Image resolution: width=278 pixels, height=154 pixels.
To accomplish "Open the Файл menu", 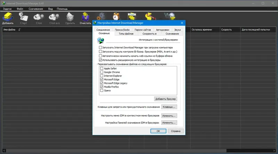I will click(20, 9).
